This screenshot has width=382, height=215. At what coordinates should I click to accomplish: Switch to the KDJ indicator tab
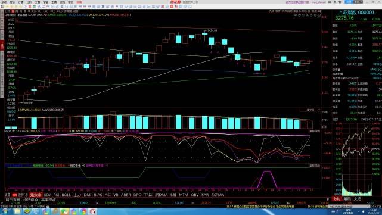tap(47, 195)
